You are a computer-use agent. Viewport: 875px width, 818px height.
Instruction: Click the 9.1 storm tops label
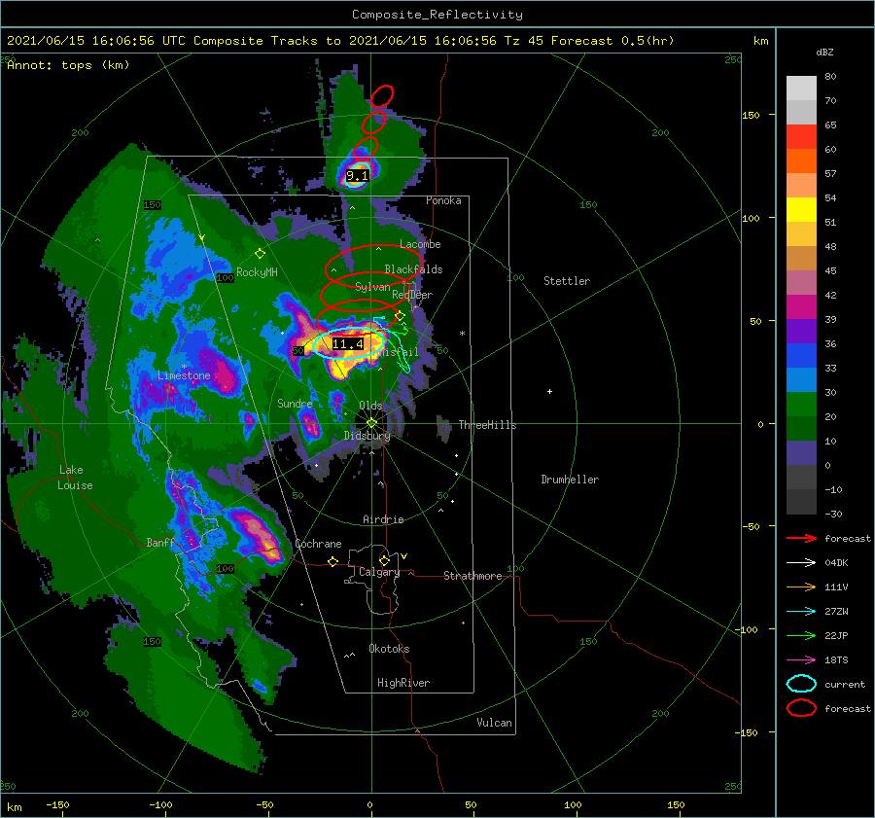pos(357,176)
